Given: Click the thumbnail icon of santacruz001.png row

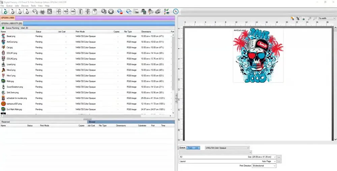Looking at the screenshot, I should coord(3,104).
